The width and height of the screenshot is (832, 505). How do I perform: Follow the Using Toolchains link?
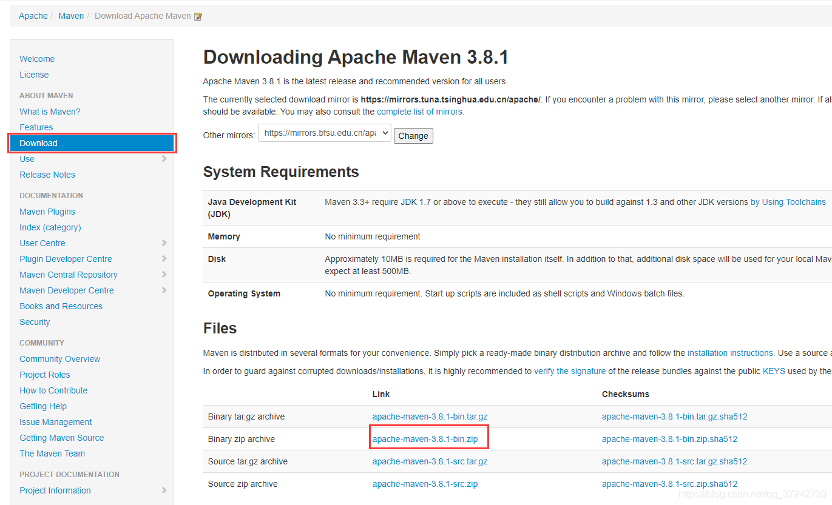(x=788, y=202)
